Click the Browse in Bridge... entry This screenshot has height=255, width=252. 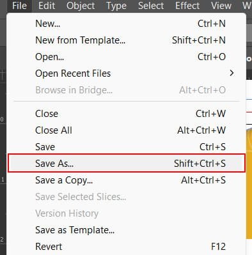[127, 90]
